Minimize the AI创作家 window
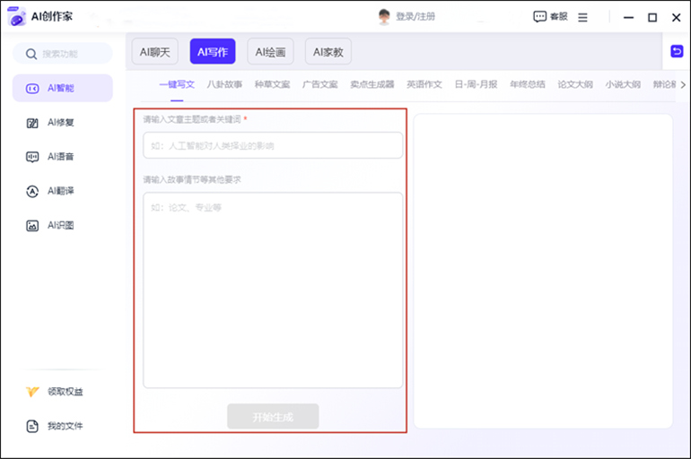The height and width of the screenshot is (459, 691). point(628,17)
